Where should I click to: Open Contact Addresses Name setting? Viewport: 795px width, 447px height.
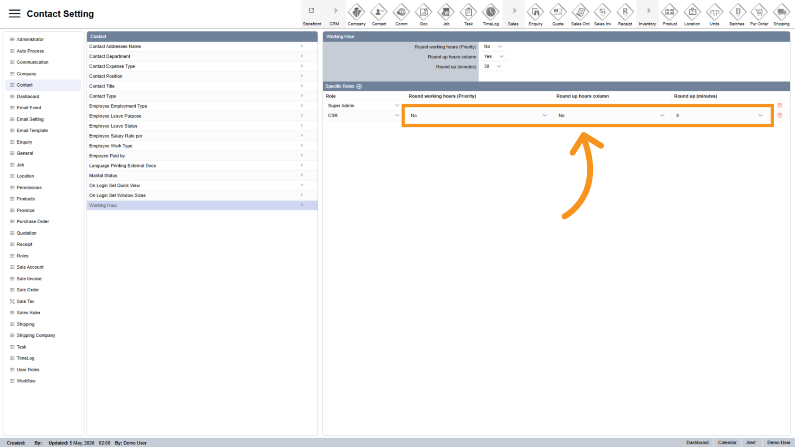(202, 46)
